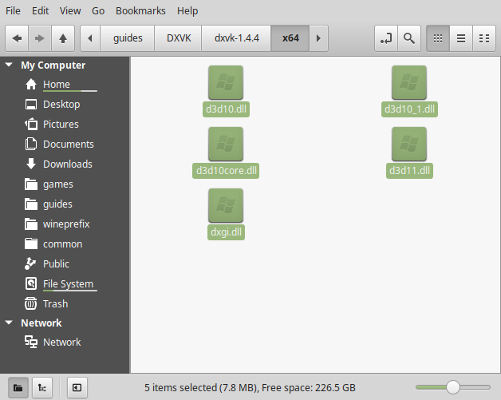This screenshot has width=501, height=400.
Task: Open Desktop in the sidebar
Action: [64, 105]
